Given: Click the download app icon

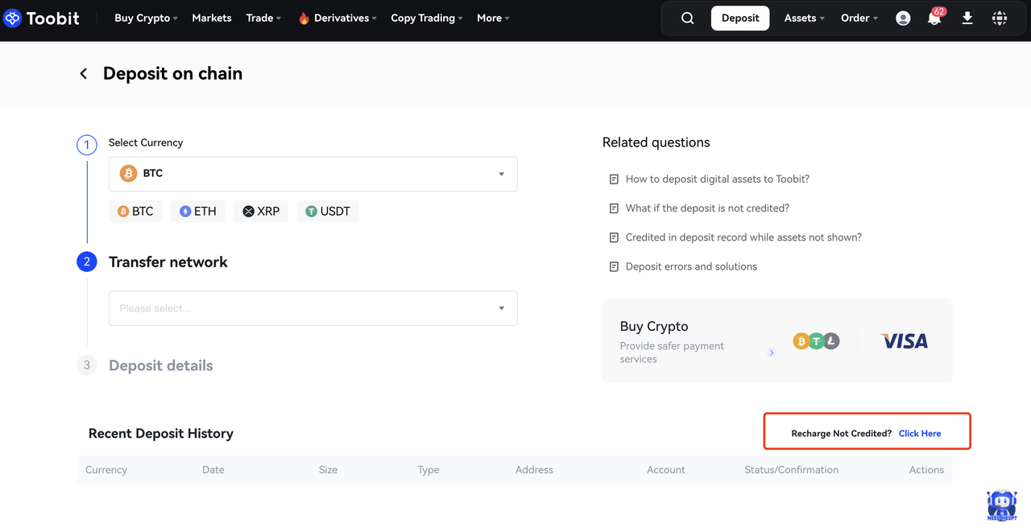Looking at the screenshot, I should pos(967,19).
